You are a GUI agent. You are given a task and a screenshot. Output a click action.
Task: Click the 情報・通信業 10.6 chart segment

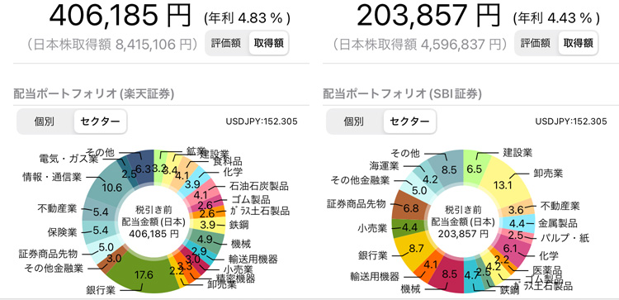point(111,187)
